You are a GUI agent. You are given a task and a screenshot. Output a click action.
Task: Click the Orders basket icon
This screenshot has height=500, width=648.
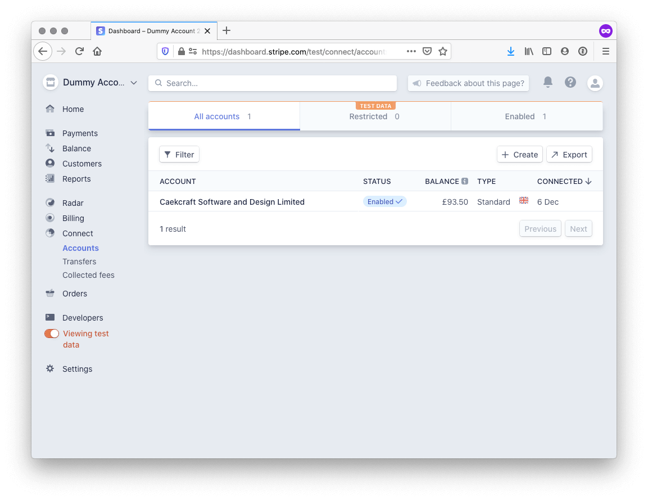50,293
